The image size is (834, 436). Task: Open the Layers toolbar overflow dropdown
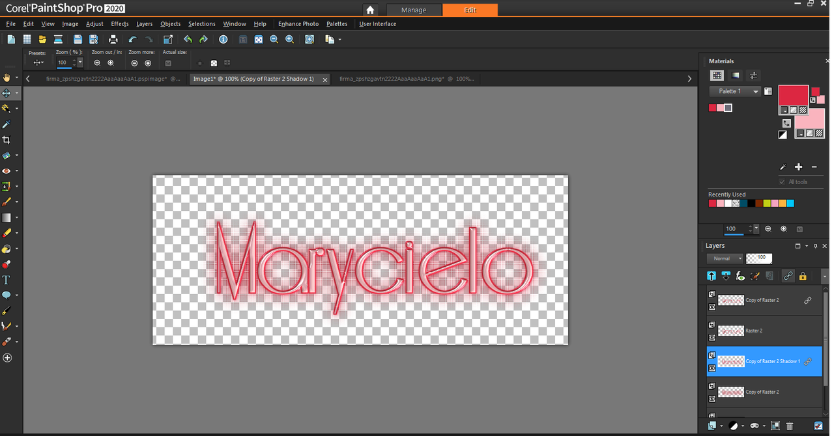(x=826, y=276)
